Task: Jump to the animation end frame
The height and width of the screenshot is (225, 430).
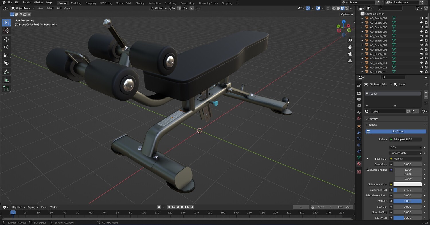Action: (191, 207)
